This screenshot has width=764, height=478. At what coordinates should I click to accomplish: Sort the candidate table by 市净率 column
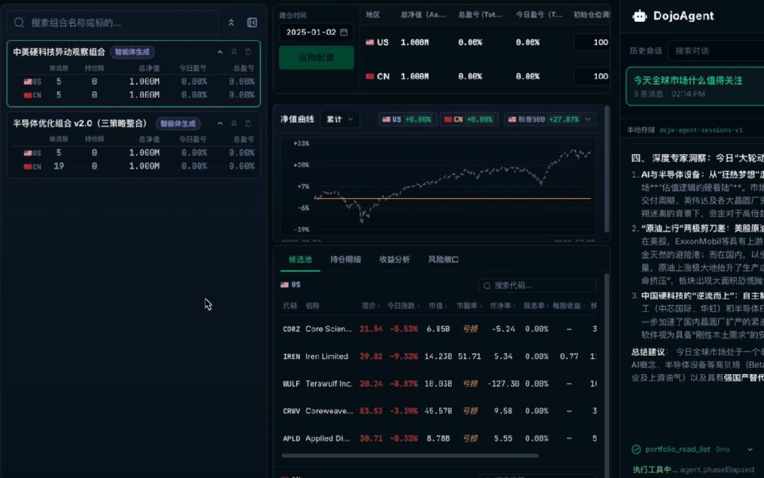(x=502, y=305)
